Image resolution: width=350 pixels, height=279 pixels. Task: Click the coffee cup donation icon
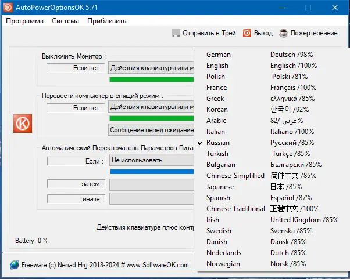point(284,33)
